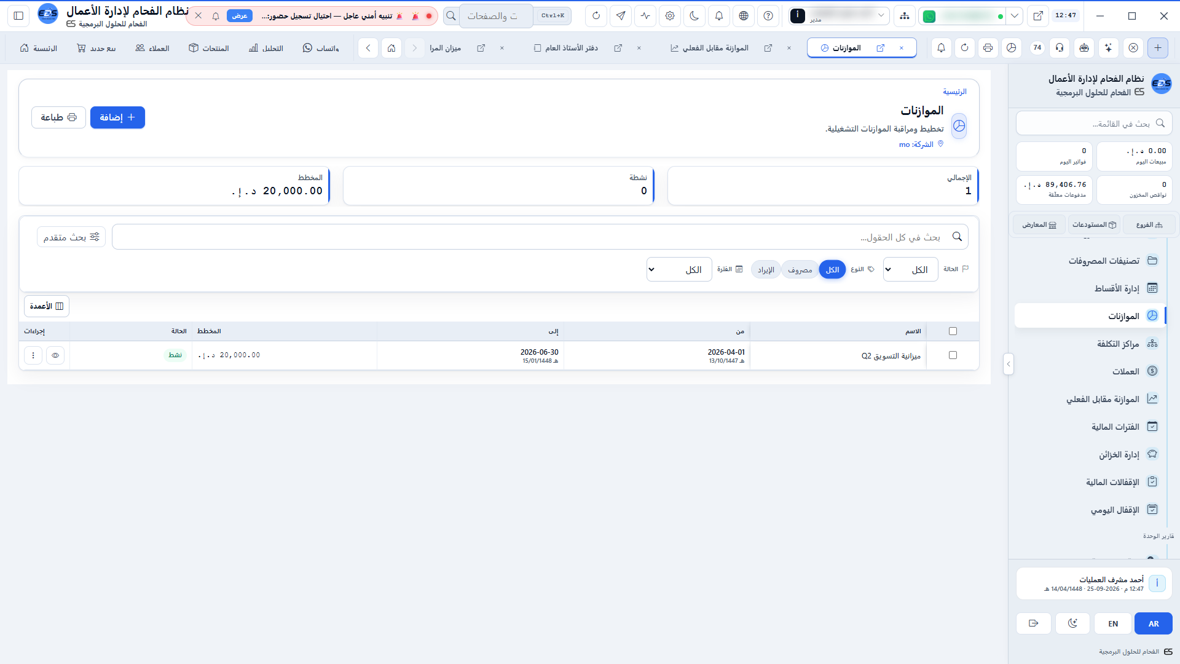Click the notifications counter showing 74
The height and width of the screenshot is (664, 1180).
1037,48
